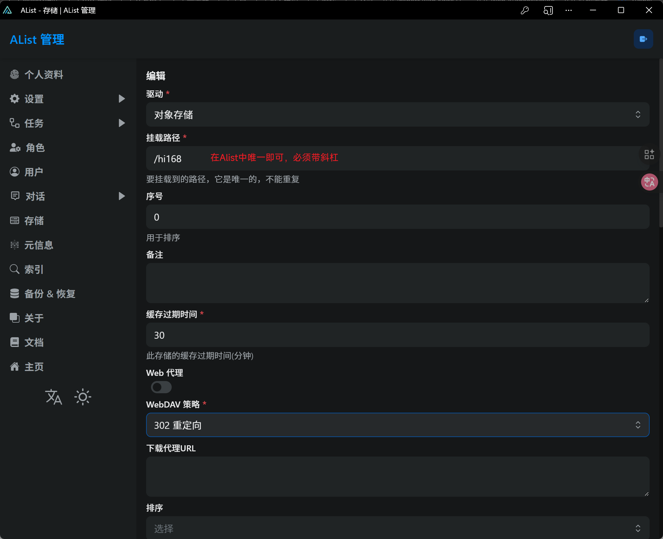Viewport: 663px width, 539px height.
Task: Toggle theme with the brightness icon
Action: 83,397
